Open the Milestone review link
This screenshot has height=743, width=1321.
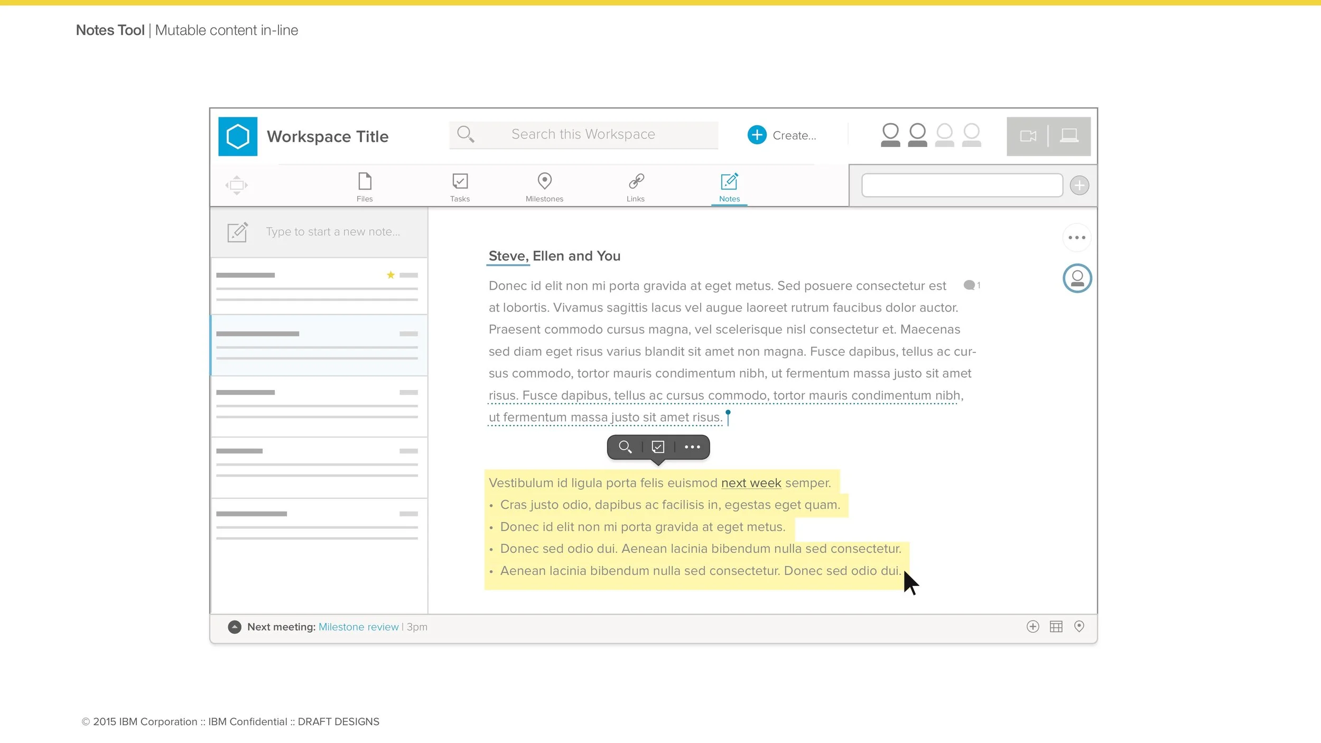[x=358, y=627]
